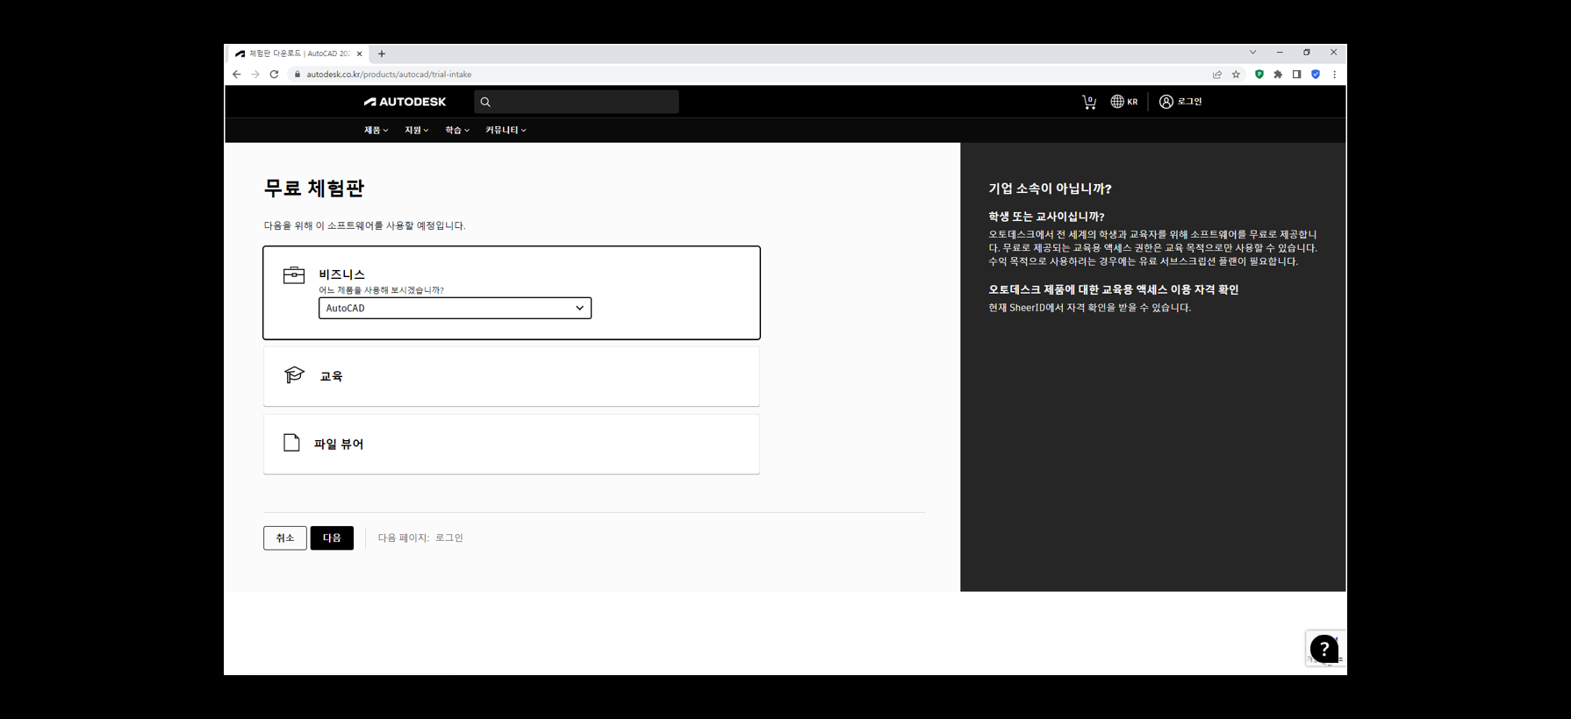Viewport: 1571px width, 719px height.
Task: Close the AutoCAD trial download tab
Action: [360, 53]
